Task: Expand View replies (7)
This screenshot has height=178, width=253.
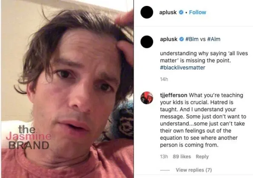Action: tap(194, 170)
